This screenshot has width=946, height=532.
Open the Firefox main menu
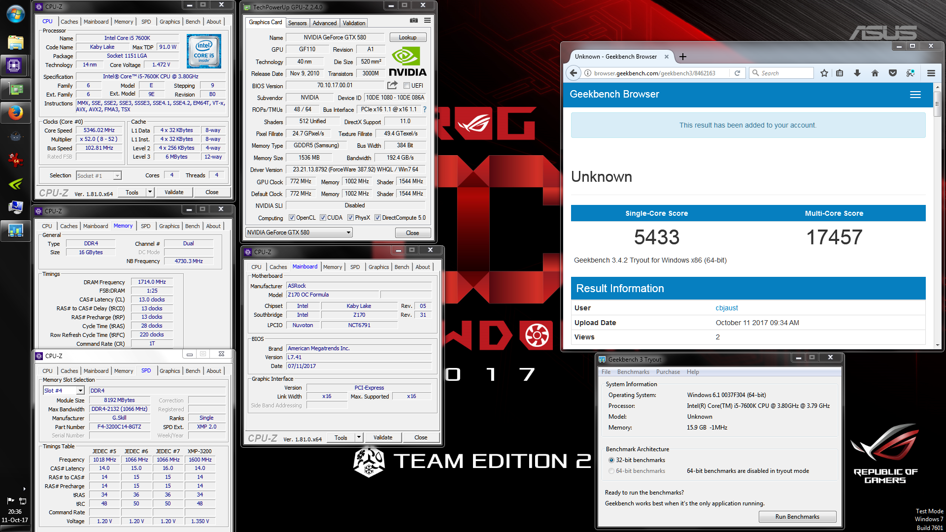[x=931, y=73]
